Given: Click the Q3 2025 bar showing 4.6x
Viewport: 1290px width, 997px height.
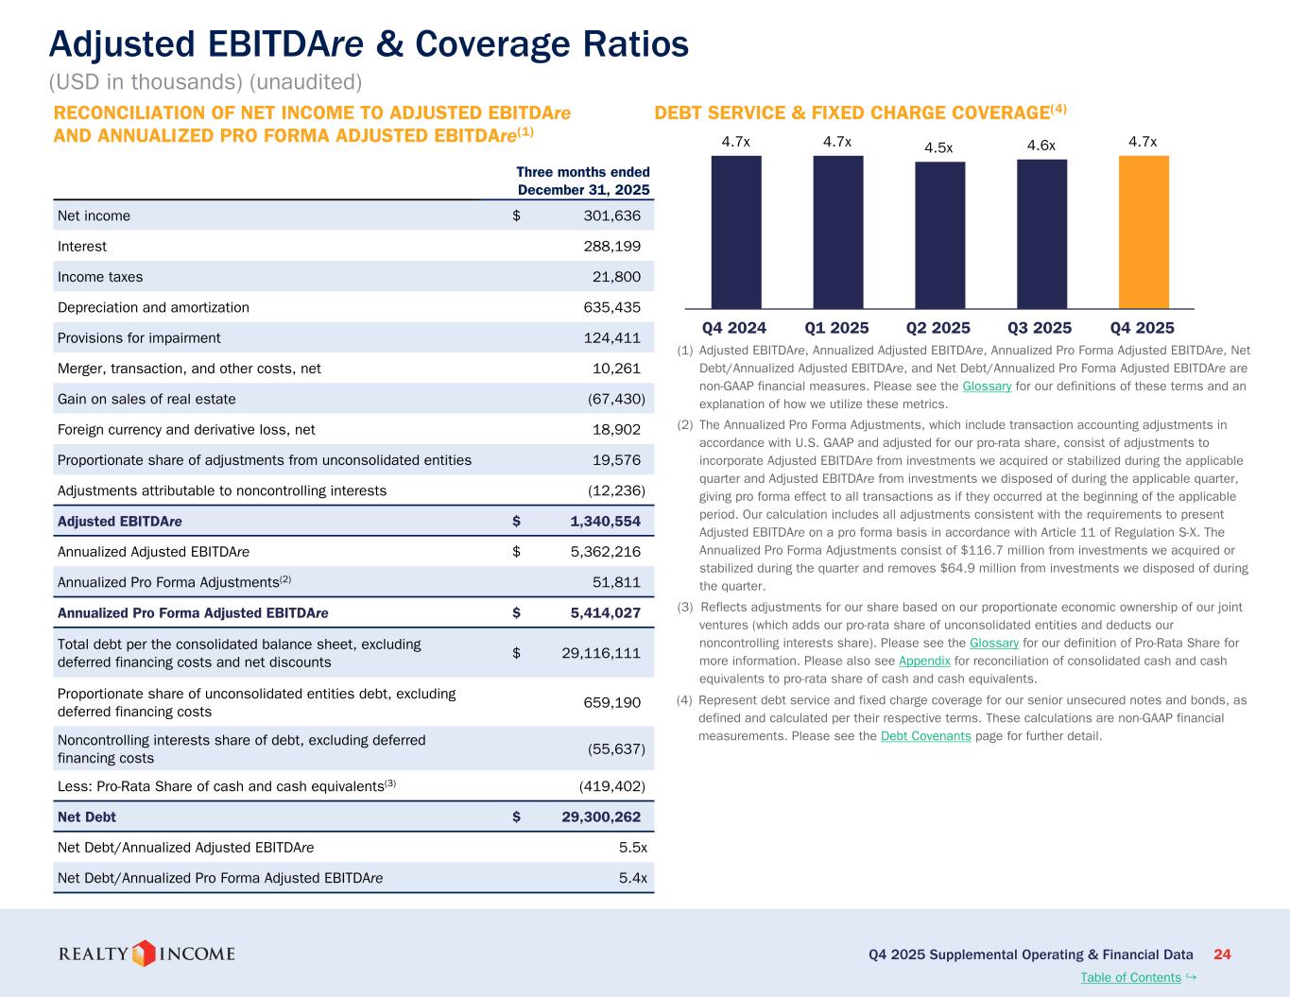Looking at the screenshot, I should (x=1041, y=233).
